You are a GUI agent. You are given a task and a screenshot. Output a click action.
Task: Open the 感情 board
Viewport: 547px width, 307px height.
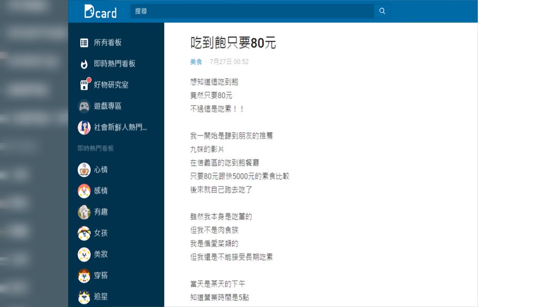tap(101, 191)
